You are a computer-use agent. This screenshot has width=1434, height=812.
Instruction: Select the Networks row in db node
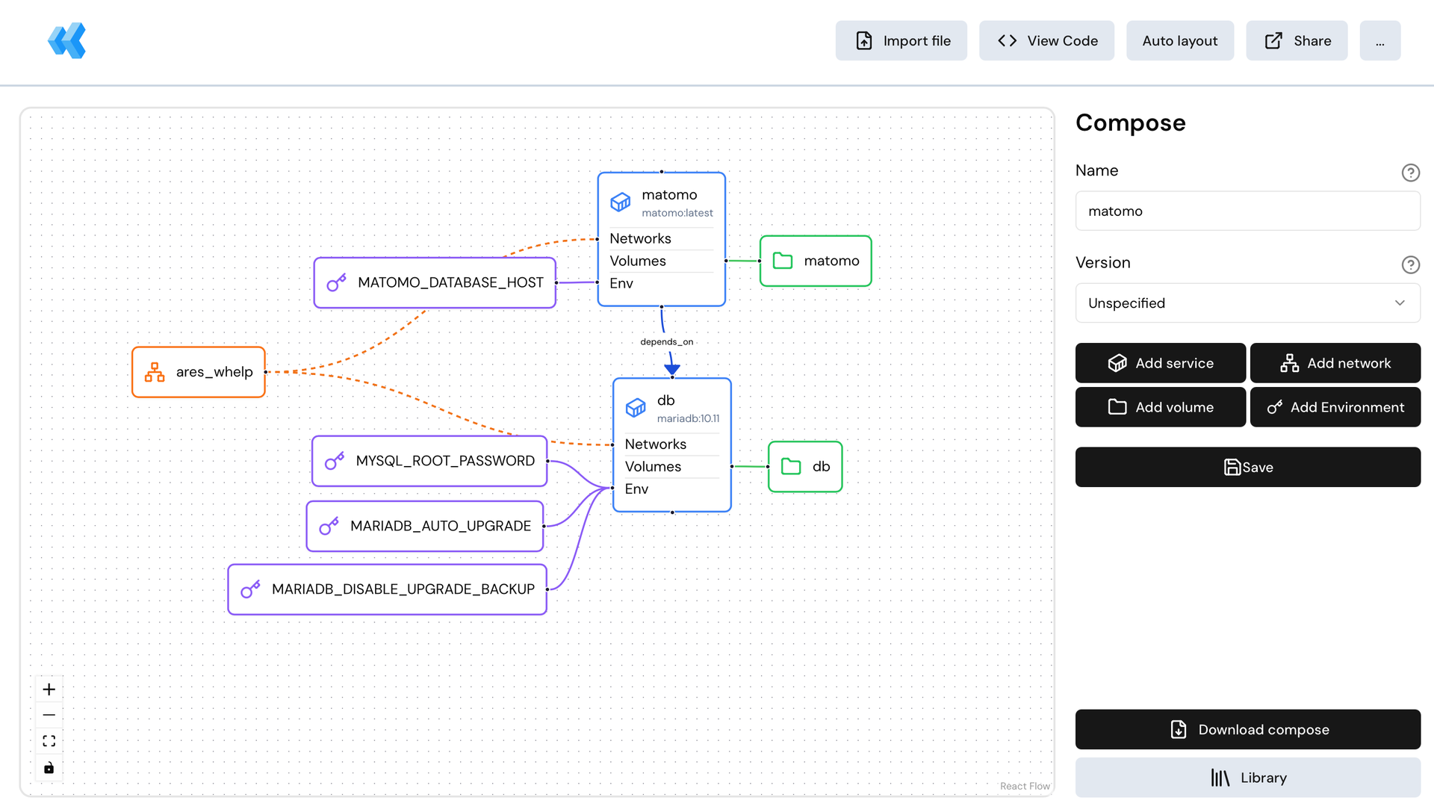(x=671, y=444)
